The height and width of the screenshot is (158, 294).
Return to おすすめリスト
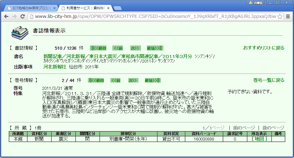click(x=264, y=48)
